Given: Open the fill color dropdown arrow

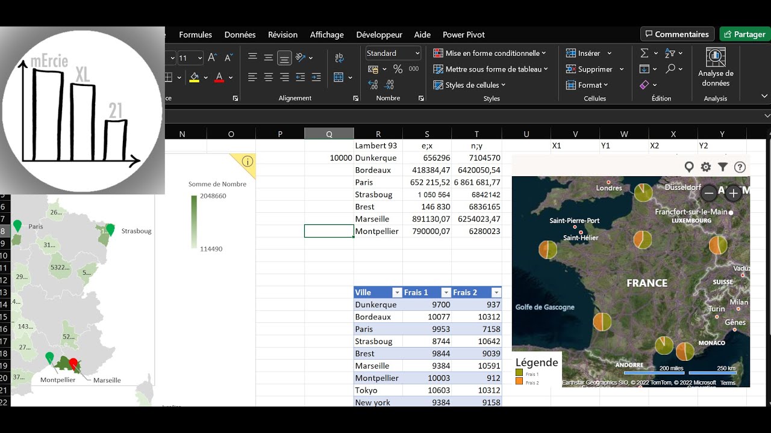Looking at the screenshot, I should [205, 78].
